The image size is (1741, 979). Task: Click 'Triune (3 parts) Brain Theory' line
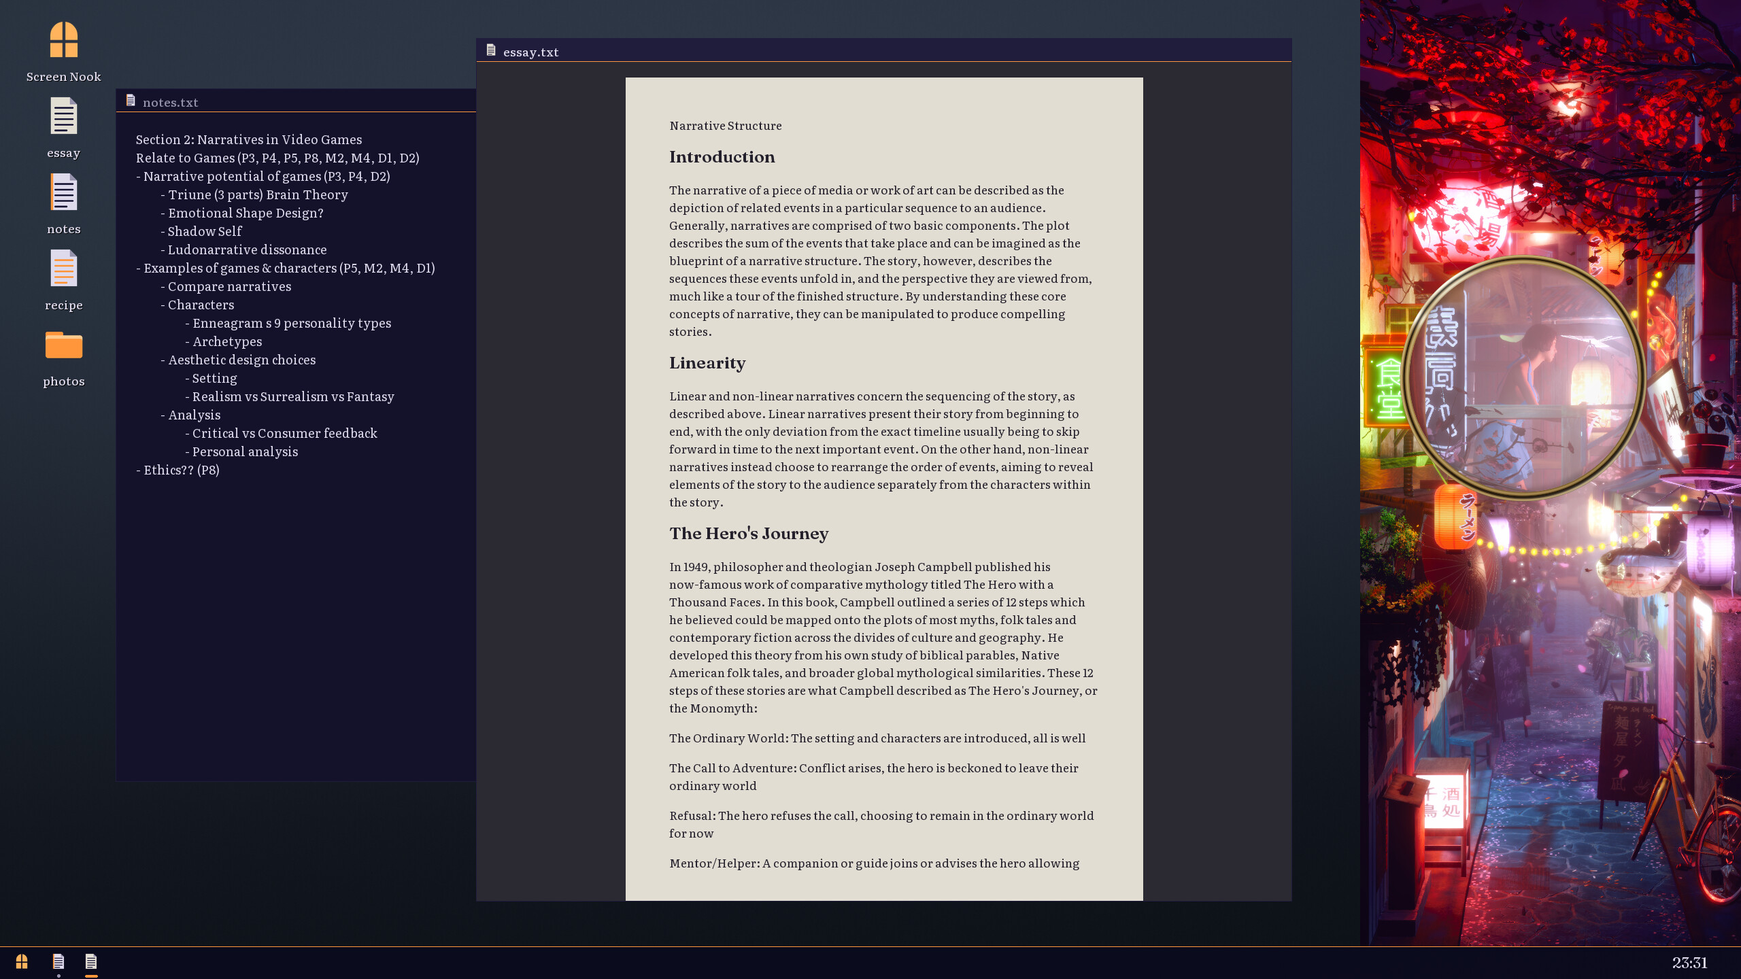(254, 194)
